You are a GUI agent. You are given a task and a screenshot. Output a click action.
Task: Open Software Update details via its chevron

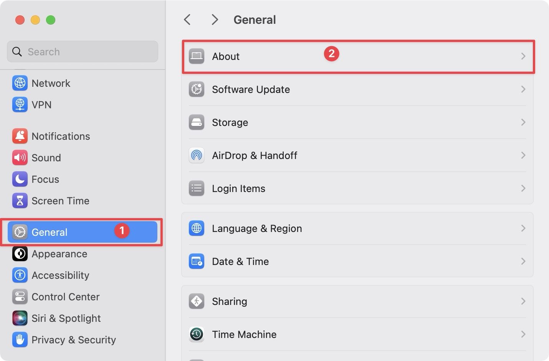point(523,89)
